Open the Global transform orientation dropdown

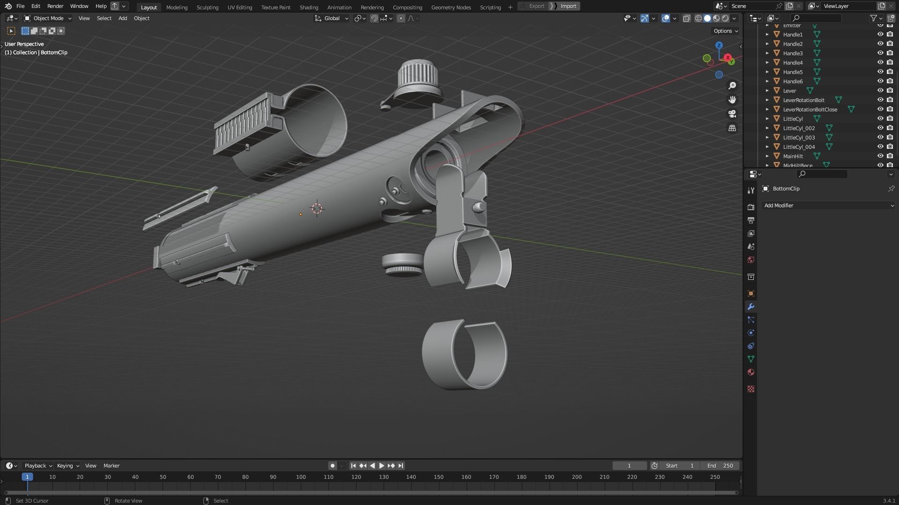tap(332, 18)
